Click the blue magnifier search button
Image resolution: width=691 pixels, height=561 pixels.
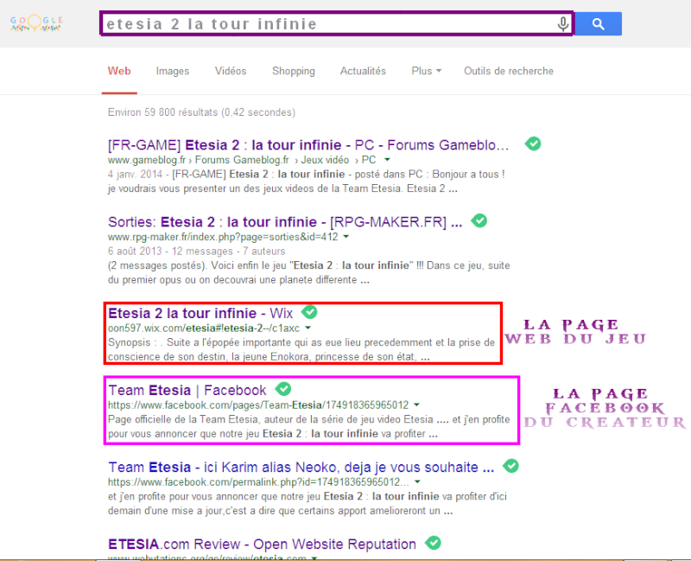[598, 24]
